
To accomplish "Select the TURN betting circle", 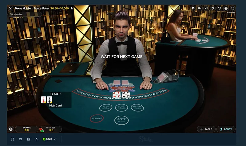I will point(121,108).
